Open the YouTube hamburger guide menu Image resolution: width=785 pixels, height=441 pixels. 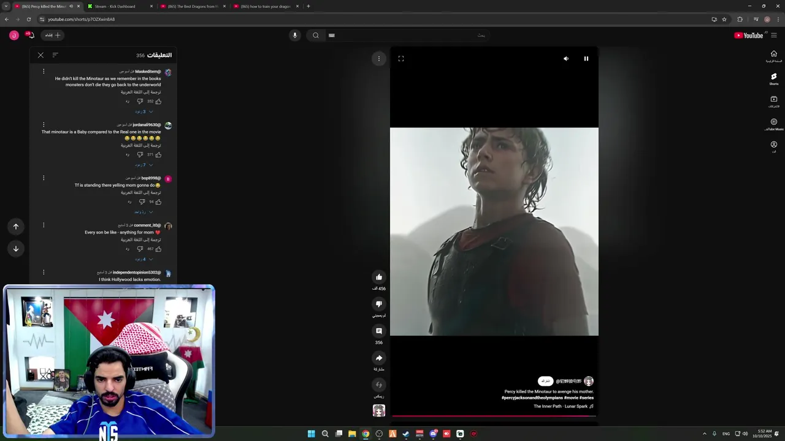(774, 36)
